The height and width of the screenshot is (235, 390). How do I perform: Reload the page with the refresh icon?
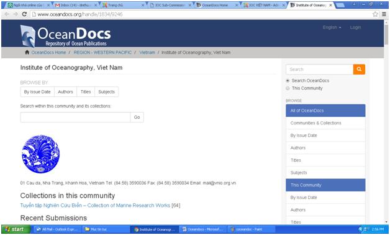point(24,14)
